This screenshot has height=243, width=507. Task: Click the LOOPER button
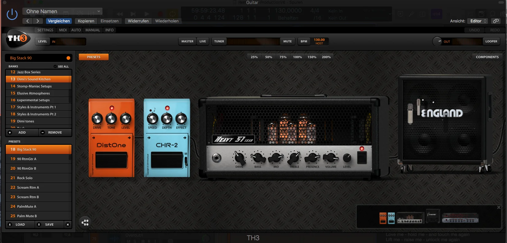coord(491,41)
